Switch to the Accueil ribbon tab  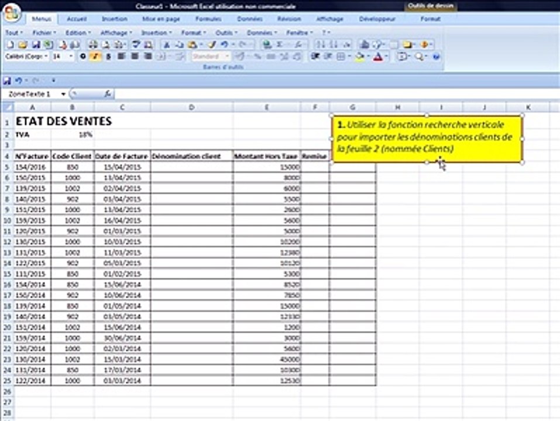click(x=77, y=19)
